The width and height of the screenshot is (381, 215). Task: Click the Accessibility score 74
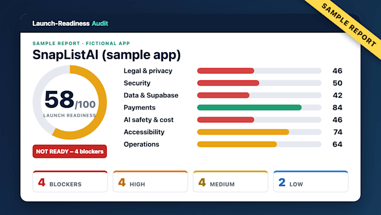[x=338, y=132]
